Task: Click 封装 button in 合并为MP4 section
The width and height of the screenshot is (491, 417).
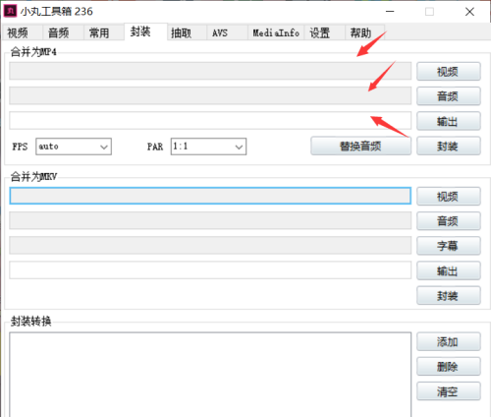Action: click(x=449, y=146)
